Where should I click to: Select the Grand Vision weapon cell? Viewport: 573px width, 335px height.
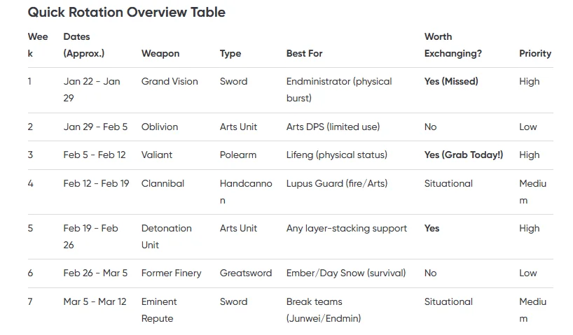[x=170, y=81]
